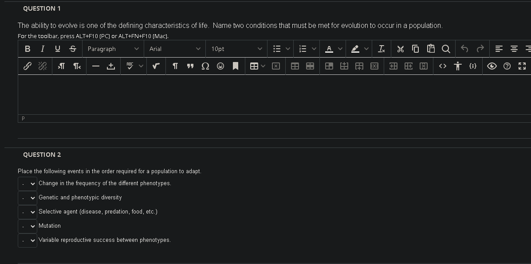
Task: Remove link with broken chain icon
Action: tap(42, 66)
